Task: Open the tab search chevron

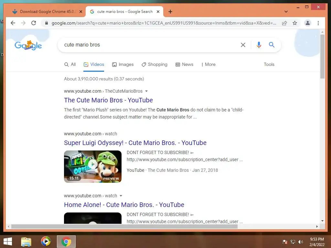Action: coord(286,12)
